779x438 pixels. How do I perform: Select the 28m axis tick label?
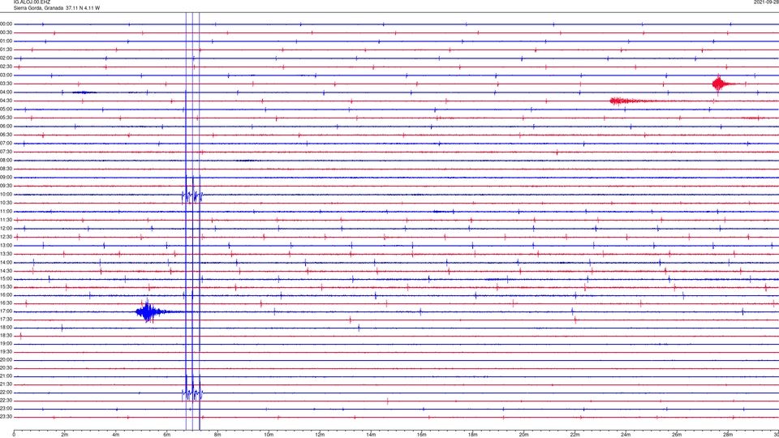(728, 435)
